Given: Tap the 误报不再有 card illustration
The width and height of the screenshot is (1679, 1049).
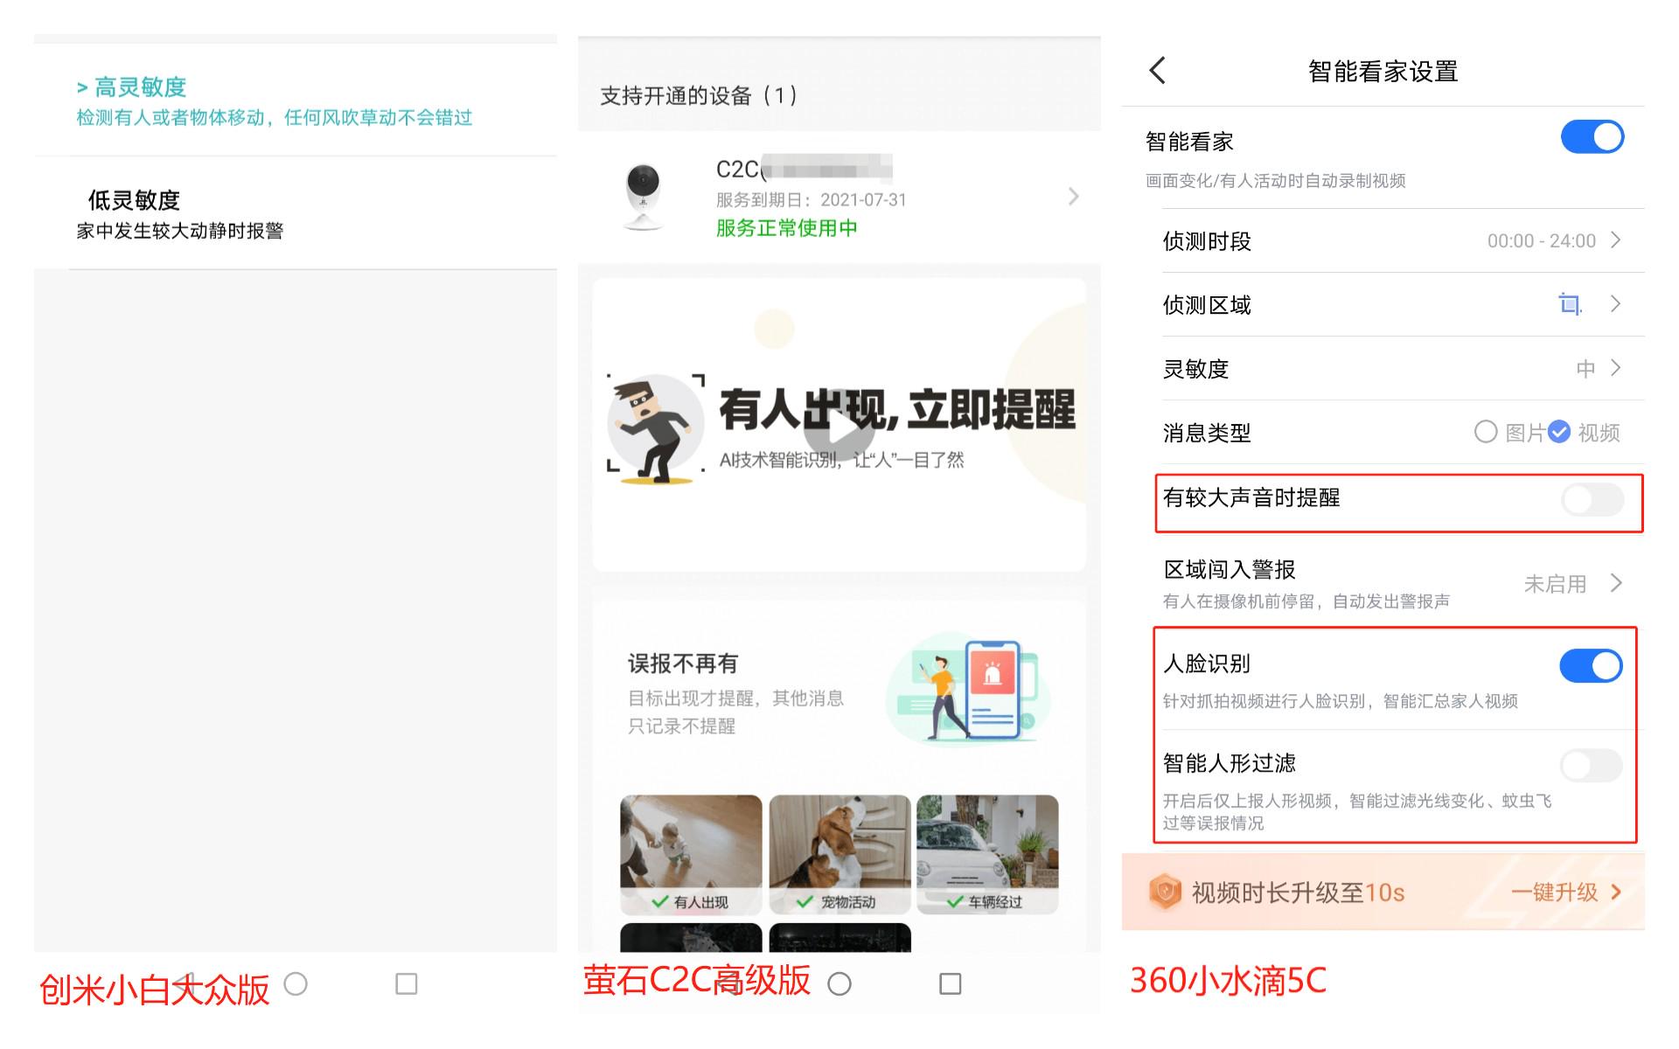Looking at the screenshot, I should tap(969, 689).
